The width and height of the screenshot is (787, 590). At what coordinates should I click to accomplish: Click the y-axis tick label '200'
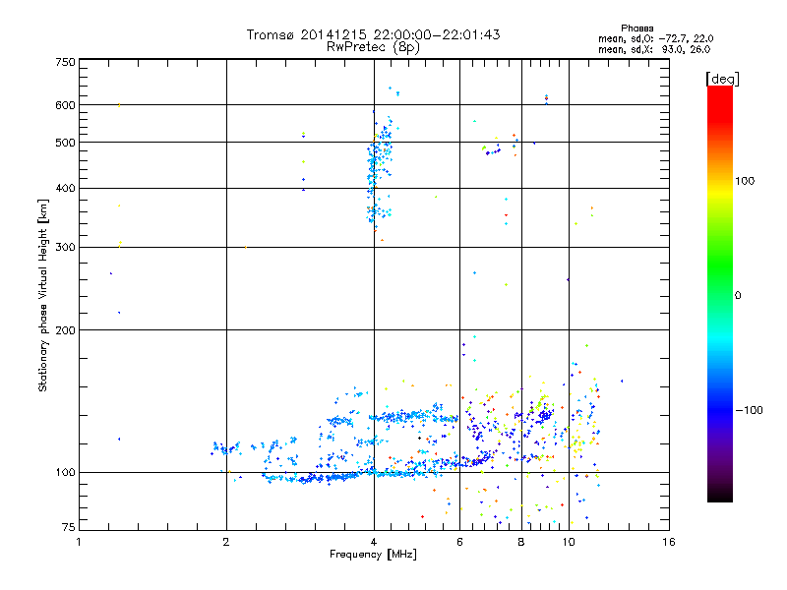[x=65, y=330]
